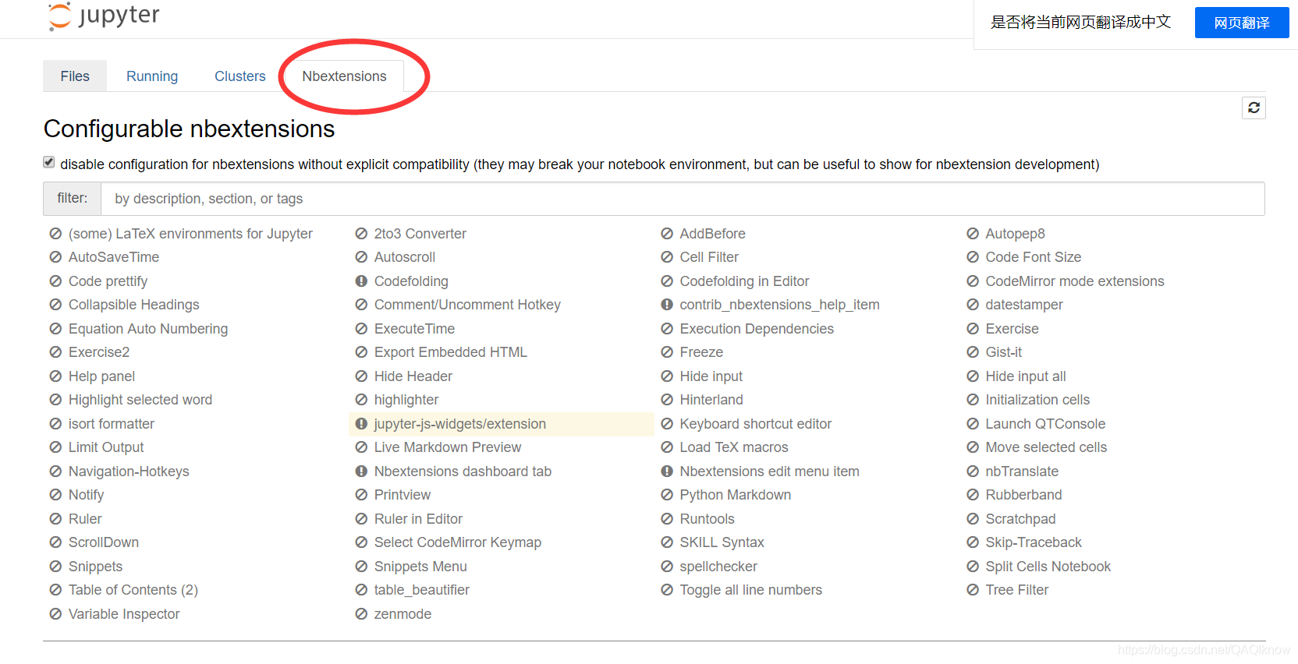The height and width of the screenshot is (664, 1298).
Task: Click the warning icon beside Nbextensions dashboard tab
Action: tap(361, 472)
